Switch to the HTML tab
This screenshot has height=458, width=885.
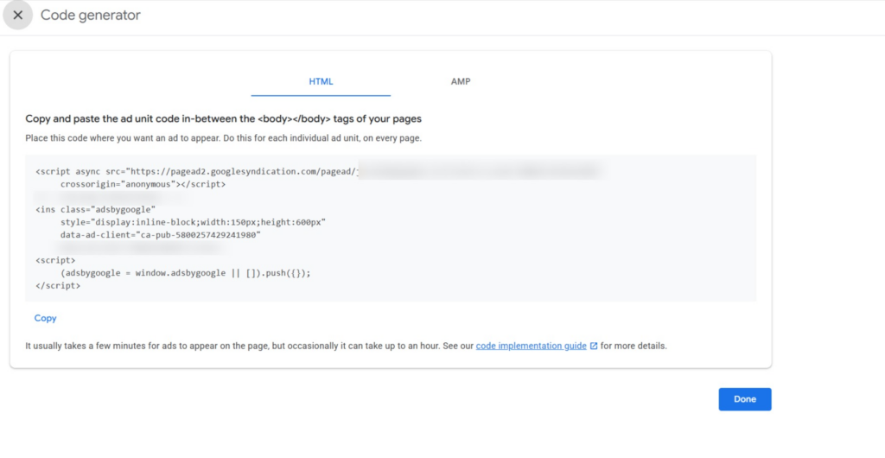pos(321,81)
